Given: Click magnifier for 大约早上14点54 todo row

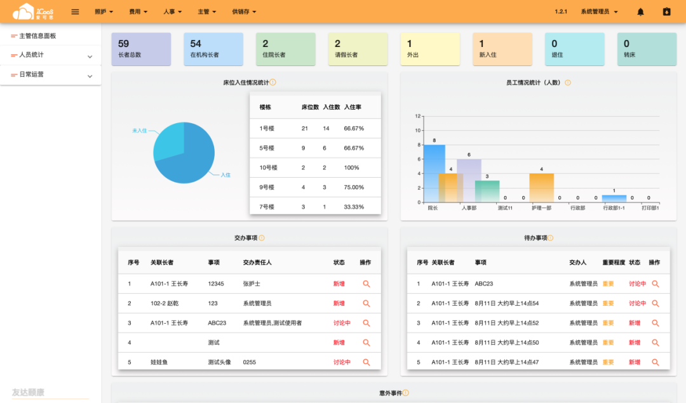Looking at the screenshot, I should [x=656, y=303].
